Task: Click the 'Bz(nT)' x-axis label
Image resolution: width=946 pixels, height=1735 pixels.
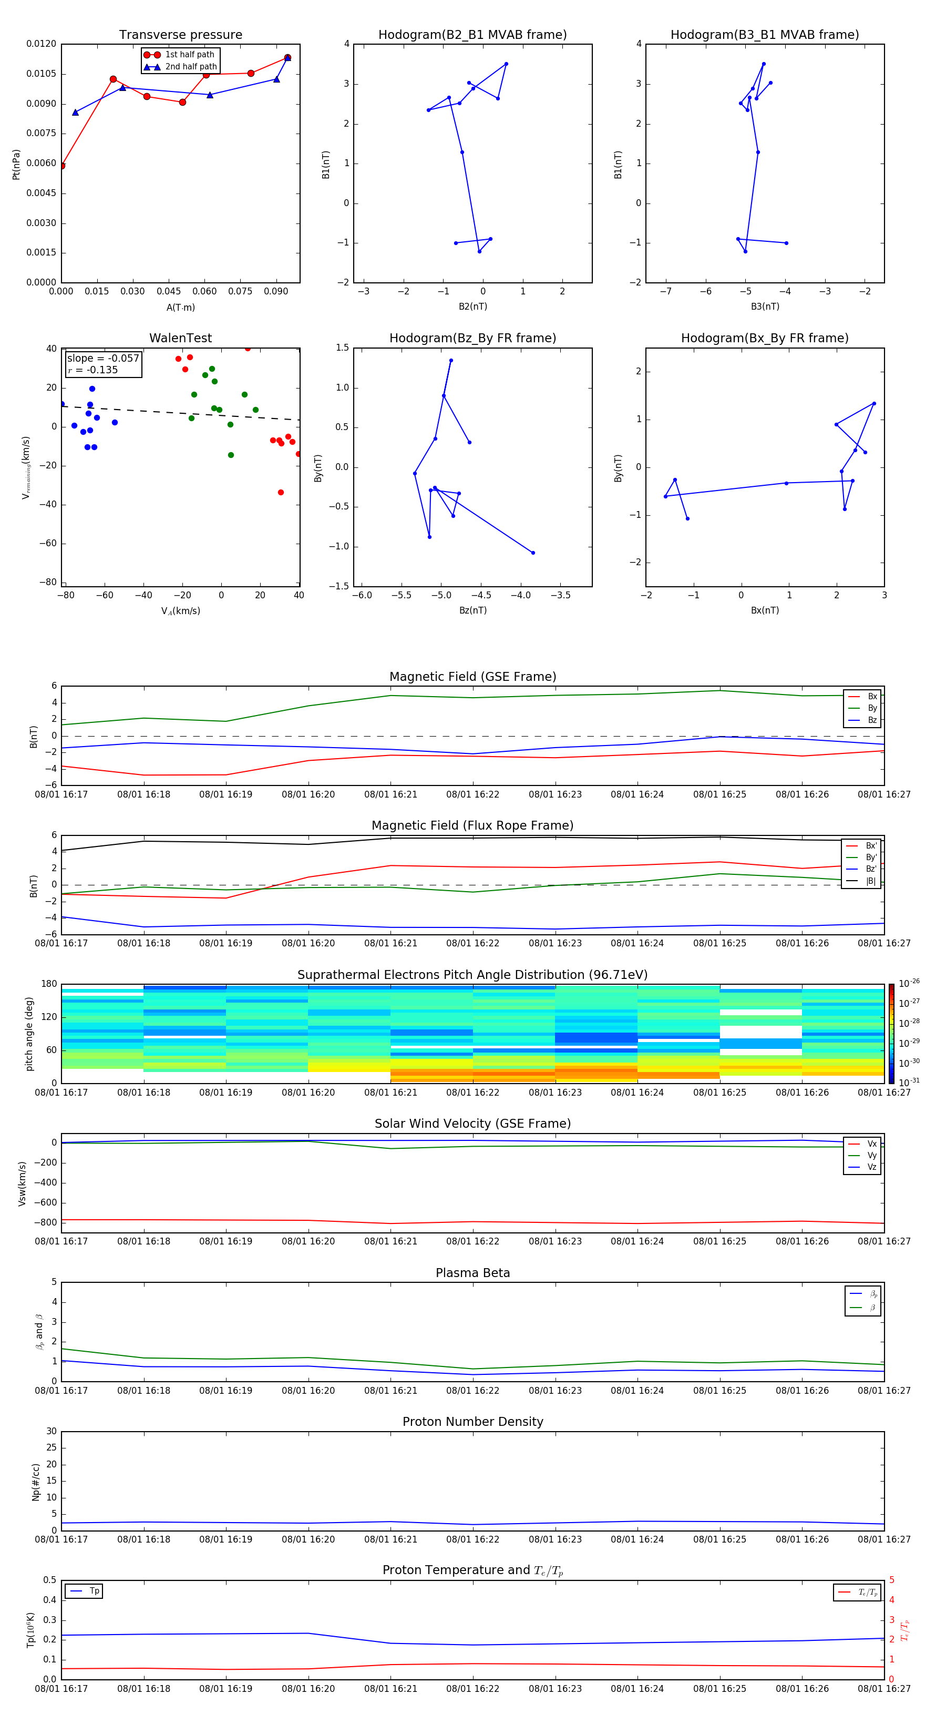Action: (472, 610)
